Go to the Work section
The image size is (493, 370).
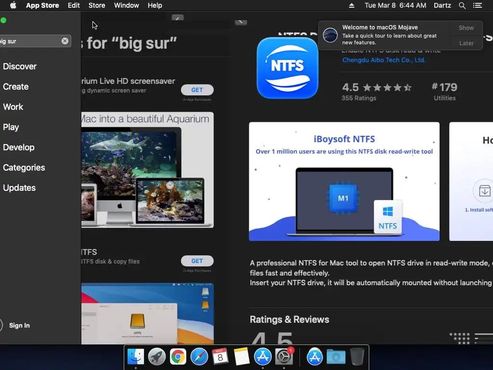pyautogui.click(x=13, y=106)
